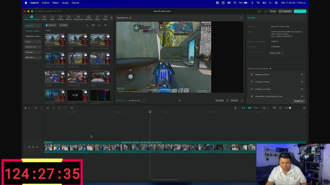330x185 pixels.
Task: Click the player focus frame icon
Action: coord(227,100)
